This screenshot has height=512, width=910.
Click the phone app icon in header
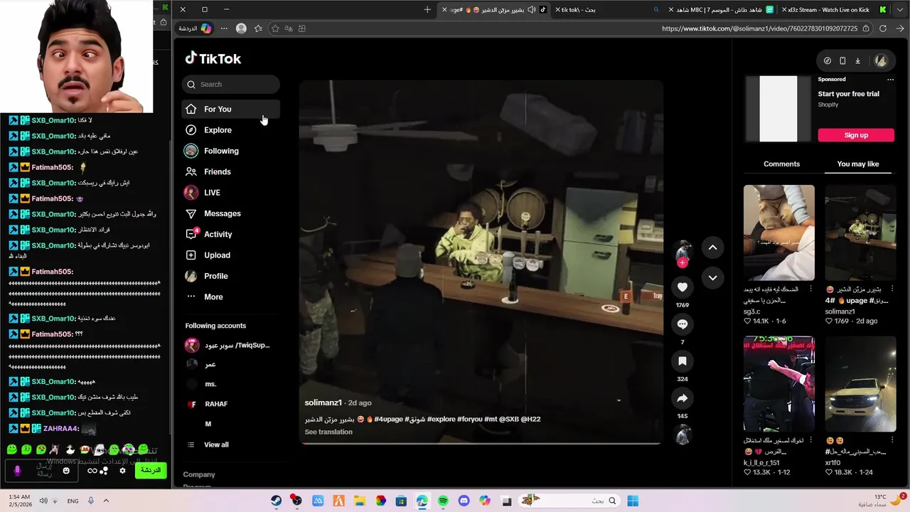coord(842,61)
